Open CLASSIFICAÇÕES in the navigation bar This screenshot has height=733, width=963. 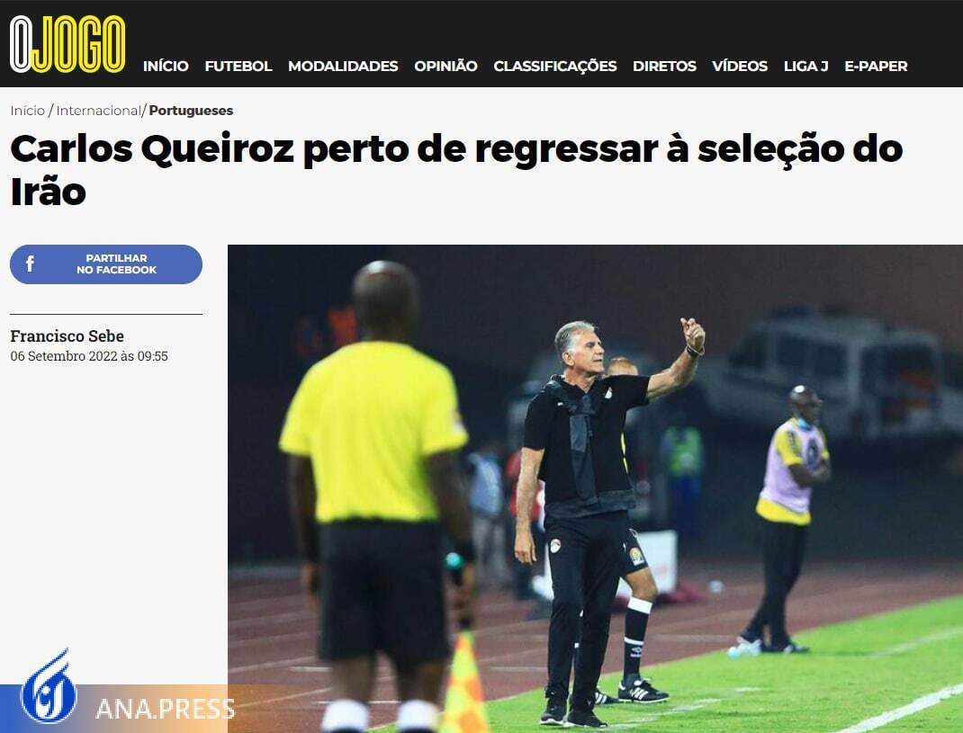click(x=555, y=66)
